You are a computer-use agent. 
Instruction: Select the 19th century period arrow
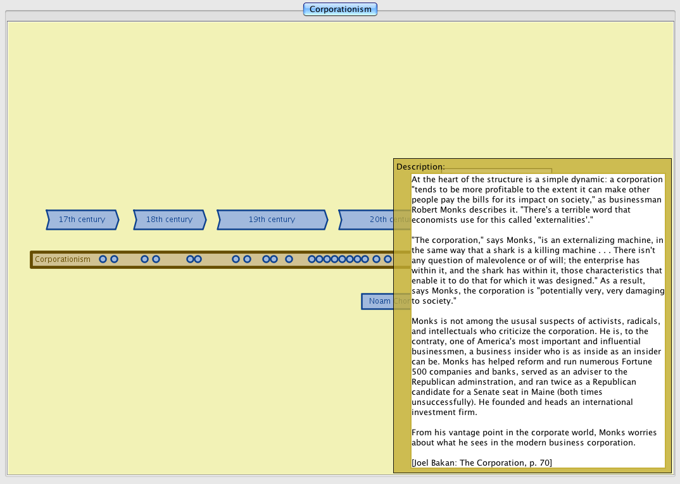coord(272,220)
